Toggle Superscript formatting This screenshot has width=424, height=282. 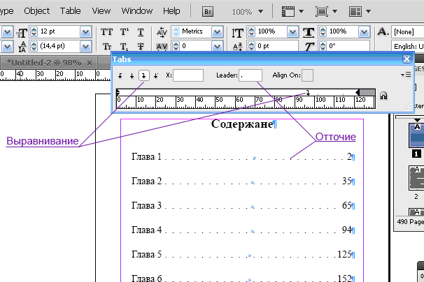click(x=124, y=32)
